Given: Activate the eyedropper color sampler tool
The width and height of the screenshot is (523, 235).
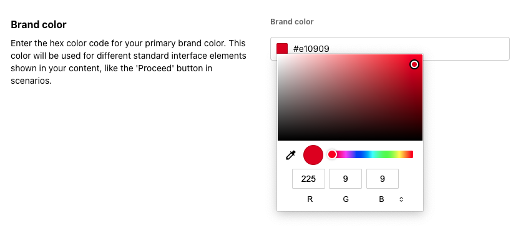Looking at the screenshot, I should click(291, 155).
